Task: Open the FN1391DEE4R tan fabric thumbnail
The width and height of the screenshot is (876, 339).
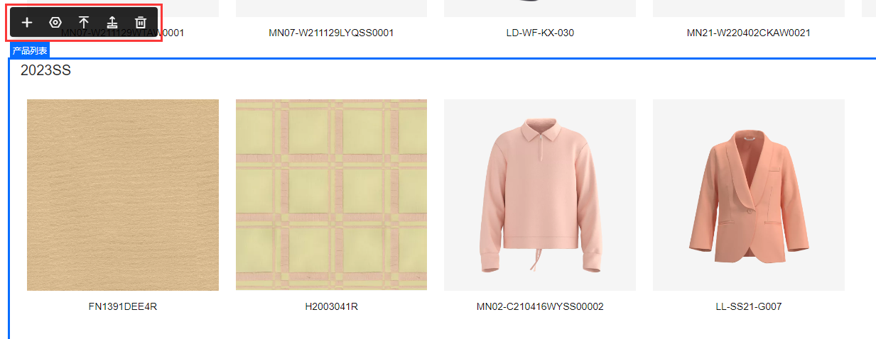Action: tap(123, 195)
